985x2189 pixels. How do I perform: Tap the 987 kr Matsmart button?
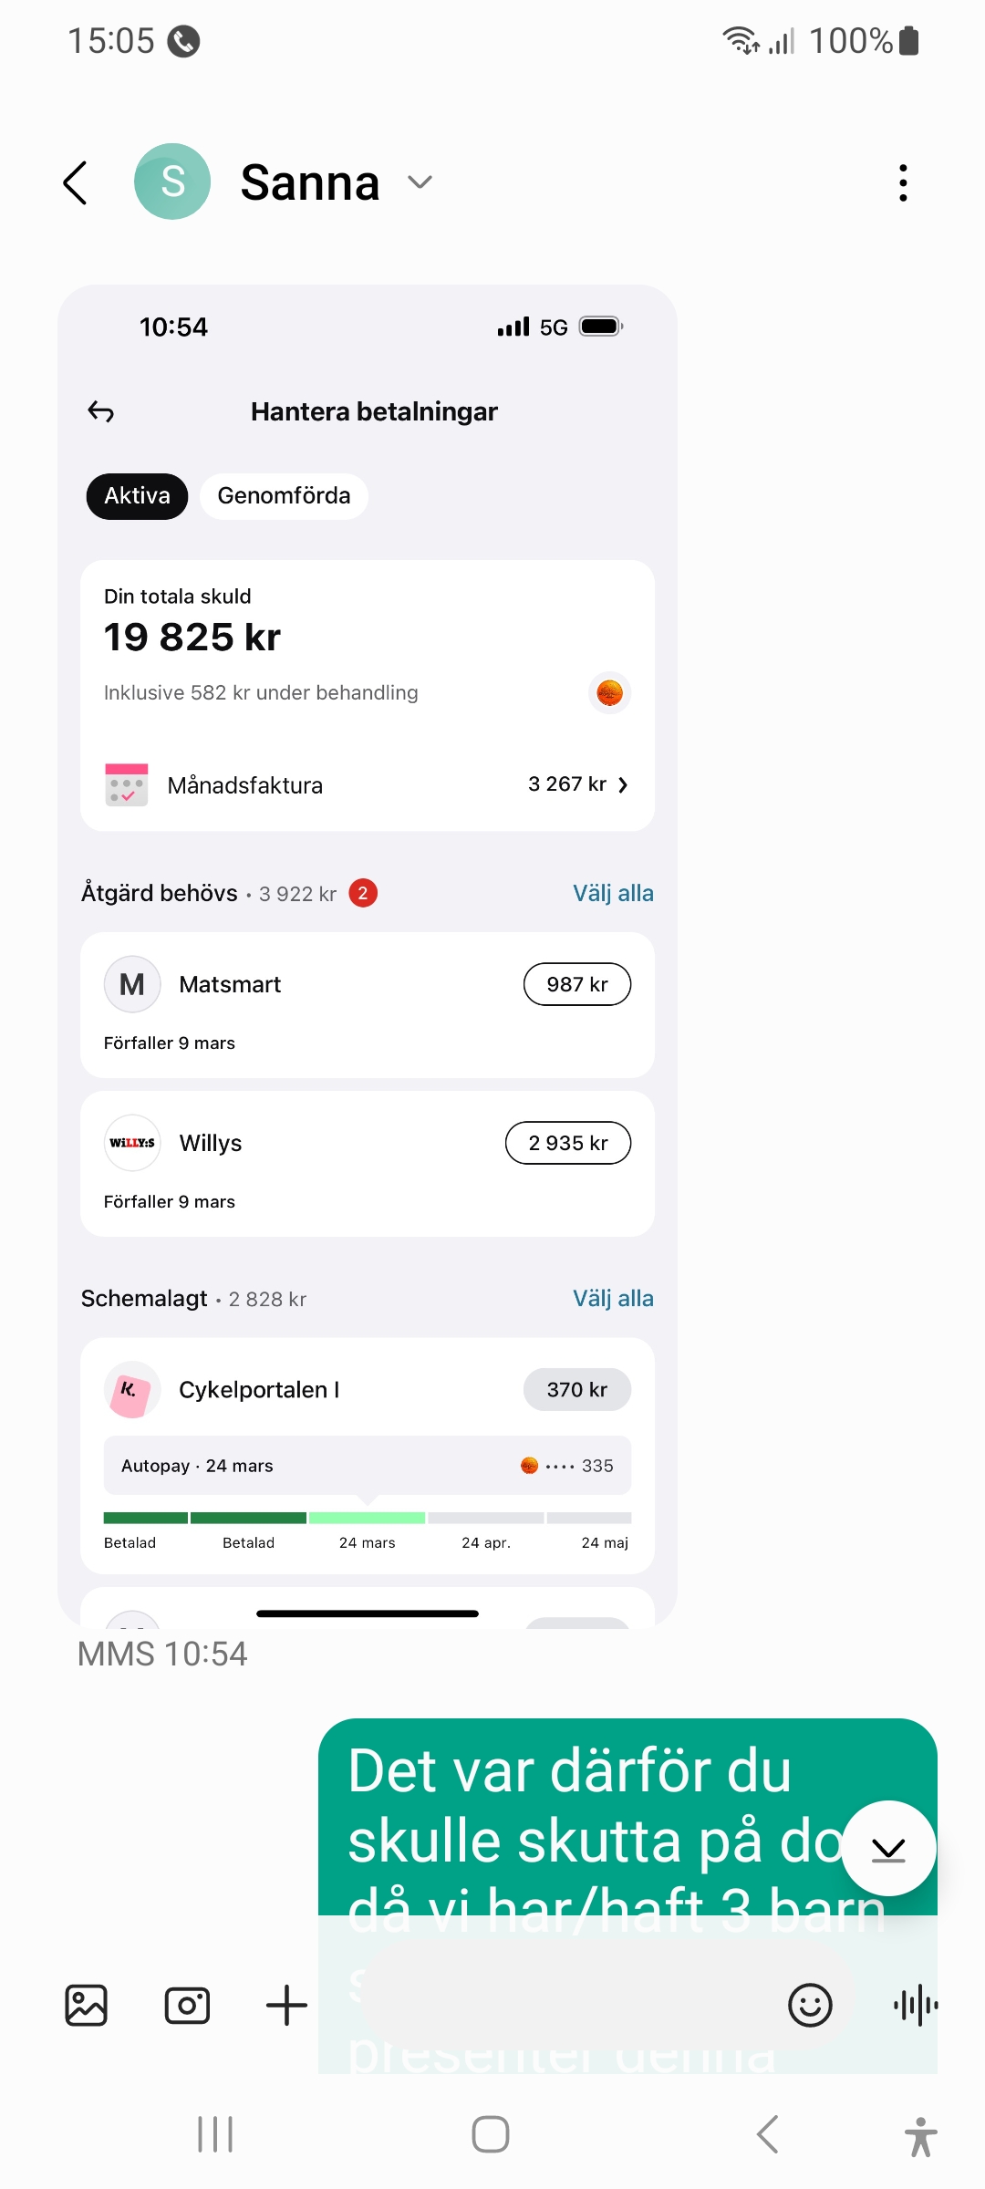tap(576, 984)
